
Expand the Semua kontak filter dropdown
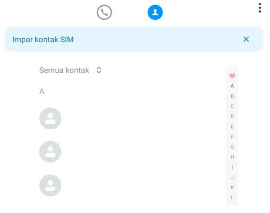coord(70,70)
